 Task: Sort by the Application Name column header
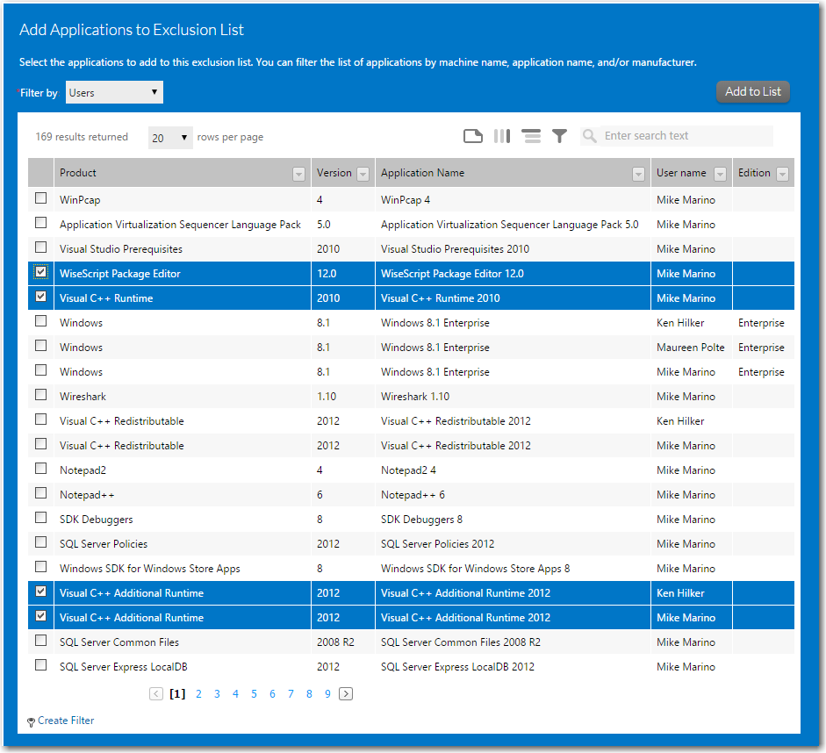click(x=422, y=173)
